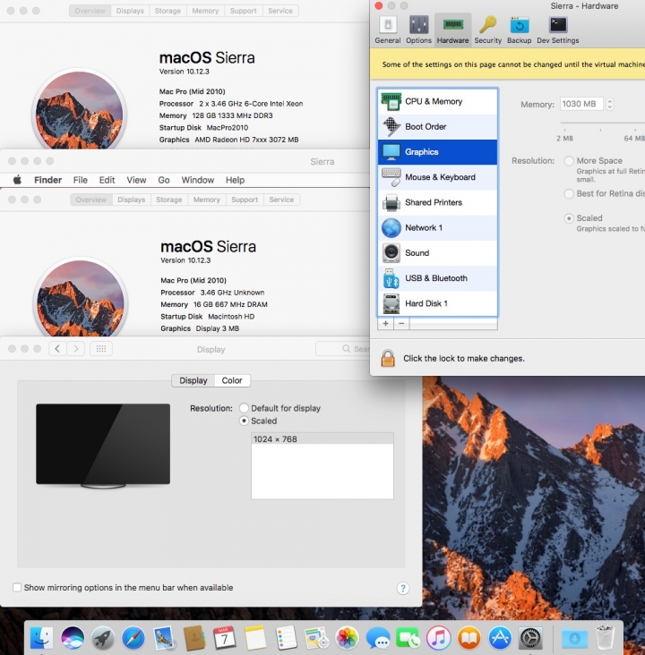This screenshot has height=655, width=645.
Task: Open Calendar from the Dock
Action: pyautogui.click(x=224, y=638)
